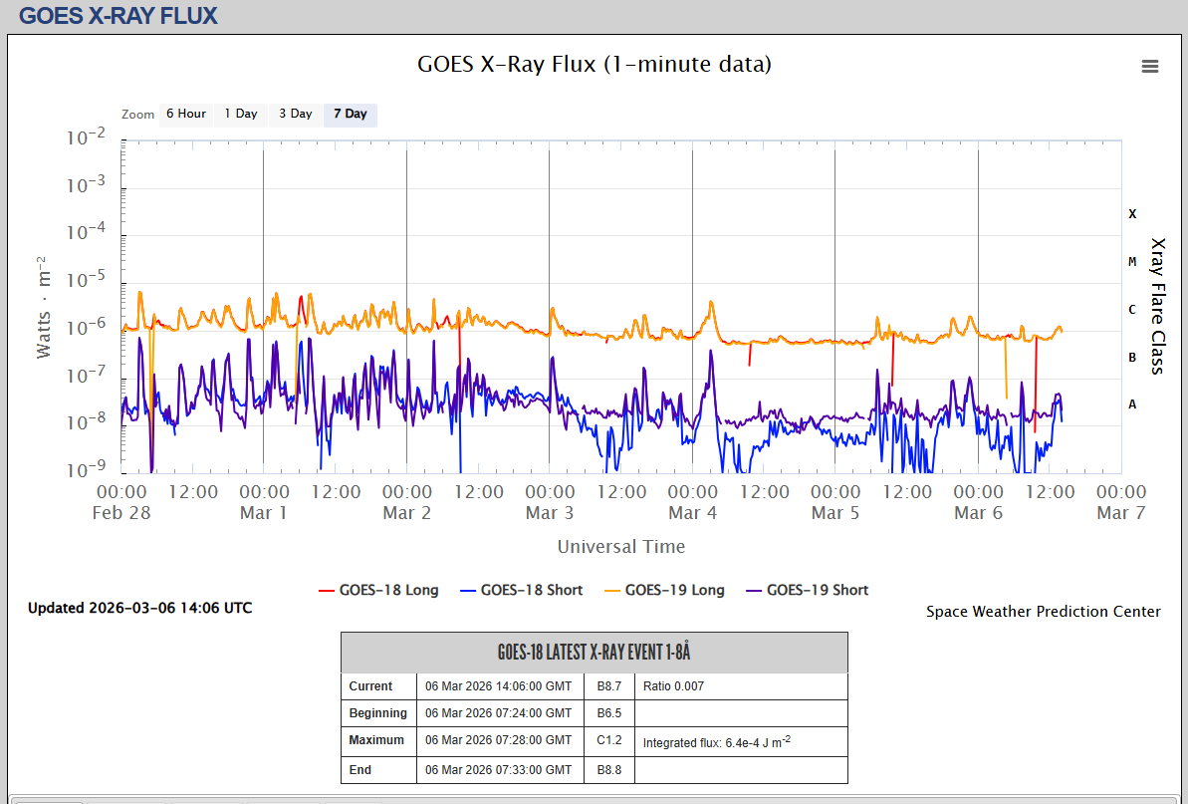Click the chart title GOES X-Ray Flux (1-minute data)
The height and width of the screenshot is (804, 1188).
coord(594,64)
